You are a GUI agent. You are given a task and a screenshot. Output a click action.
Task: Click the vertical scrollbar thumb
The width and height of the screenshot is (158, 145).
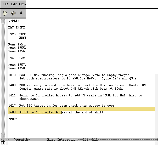point(3,78)
